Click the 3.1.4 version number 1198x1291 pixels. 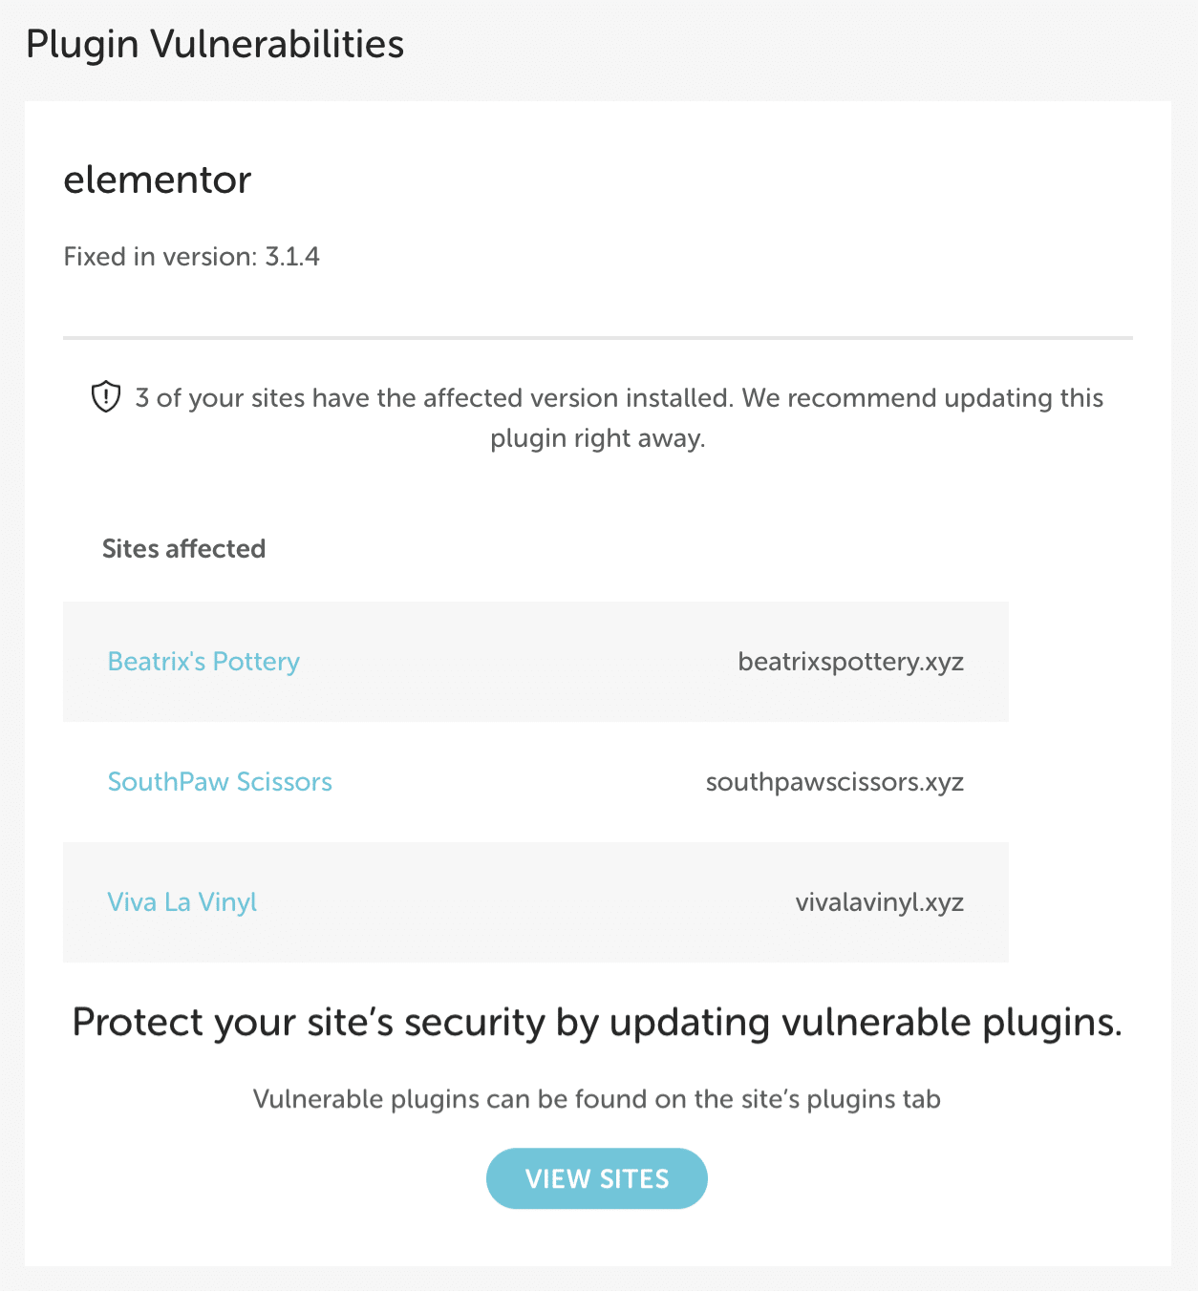coord(292,257)
